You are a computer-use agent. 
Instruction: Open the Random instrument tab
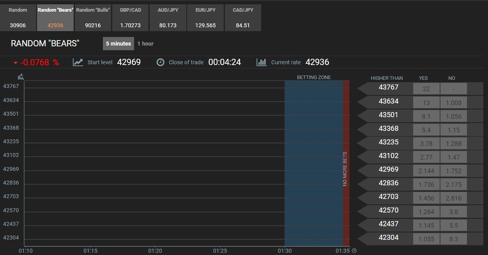tap(18, 18)
